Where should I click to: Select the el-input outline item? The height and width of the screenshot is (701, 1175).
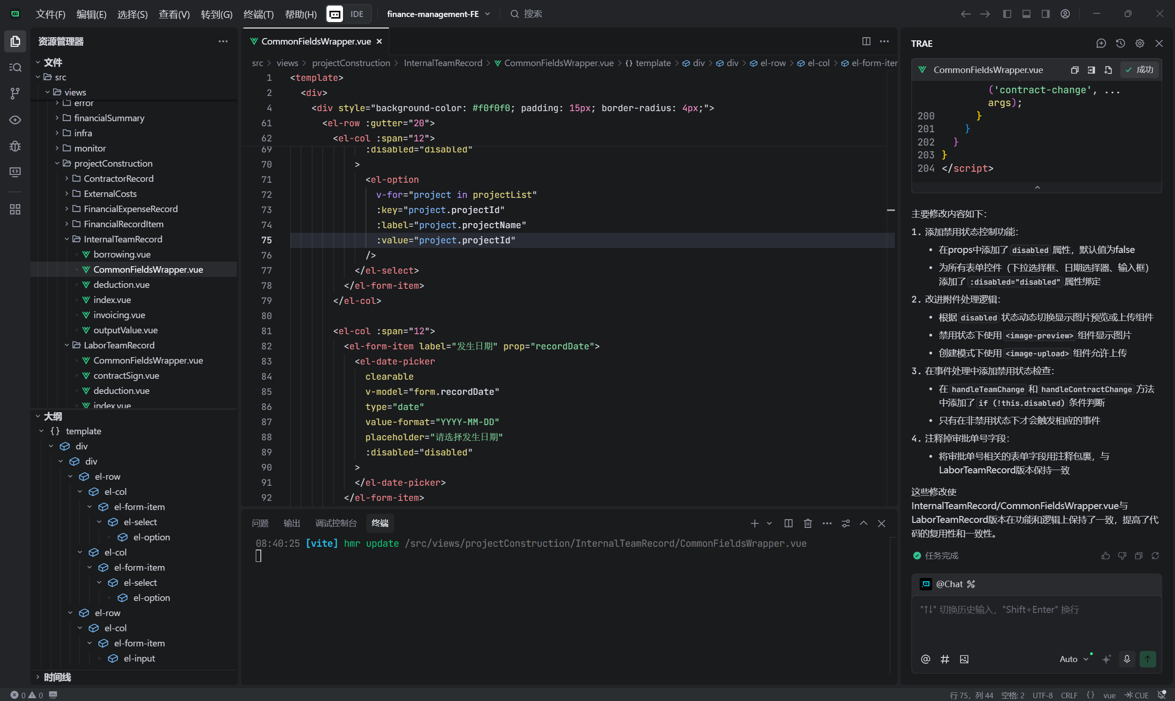tap(139, 658)
